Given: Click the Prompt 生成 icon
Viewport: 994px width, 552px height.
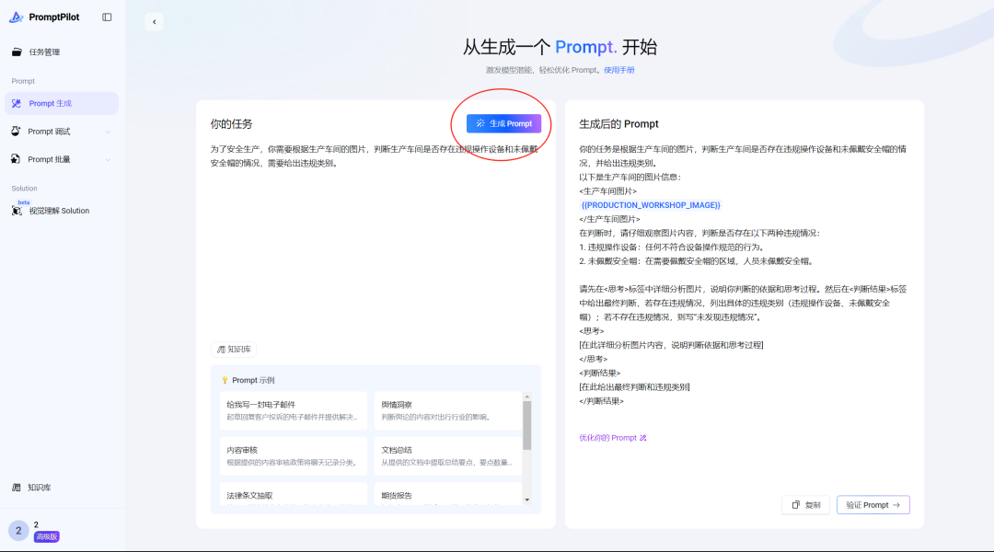Looking at the screenshot, I should 17,103.
